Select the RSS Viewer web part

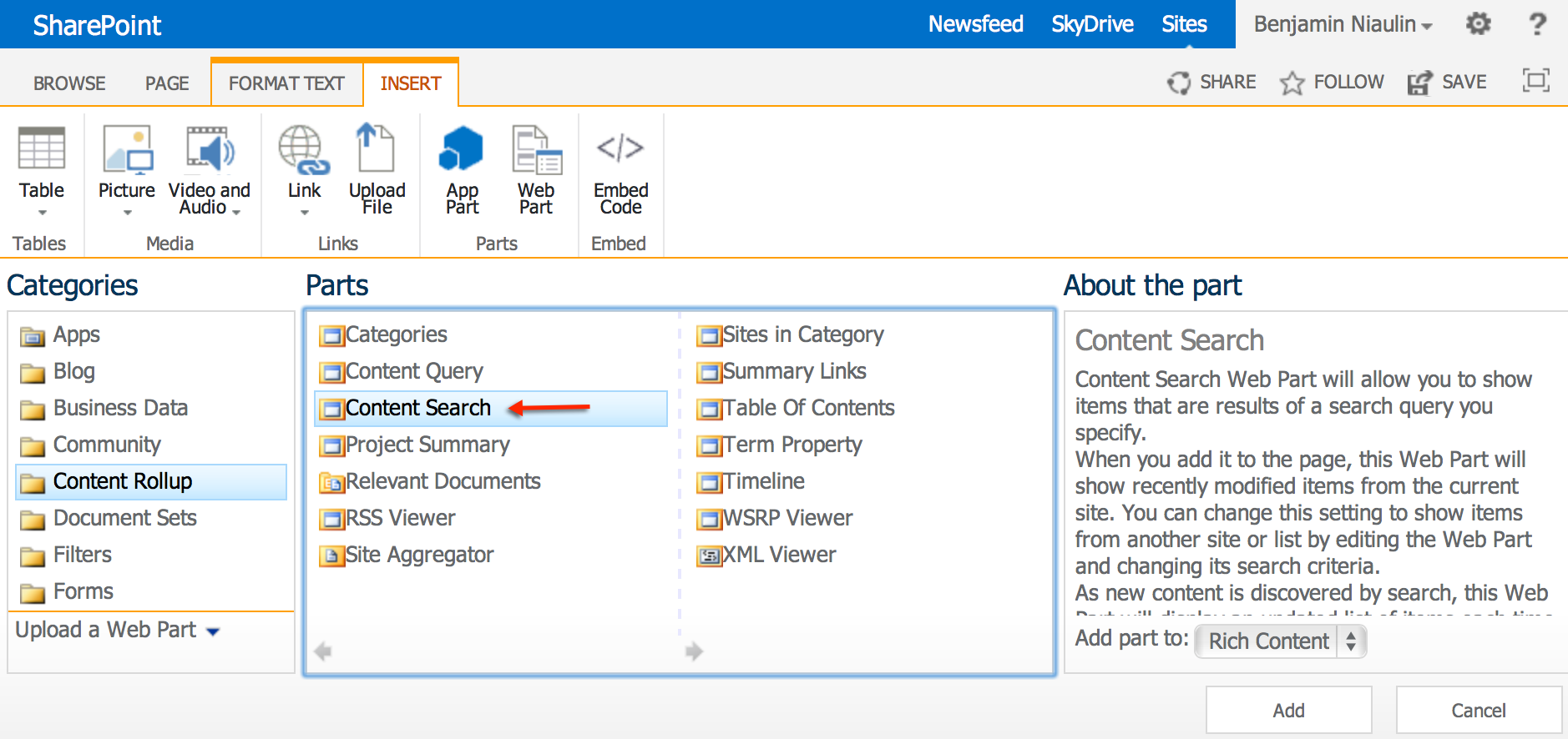pos(387,518)
